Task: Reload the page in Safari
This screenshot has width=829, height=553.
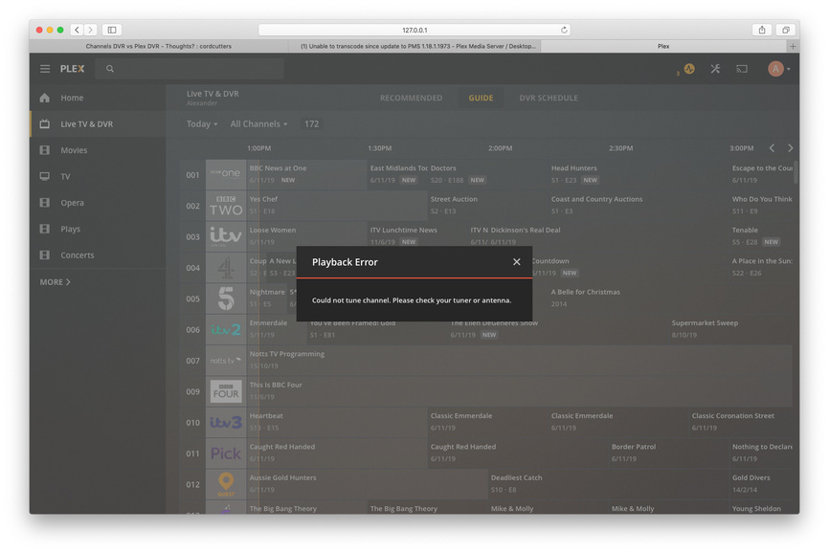Action: (564, 30)
